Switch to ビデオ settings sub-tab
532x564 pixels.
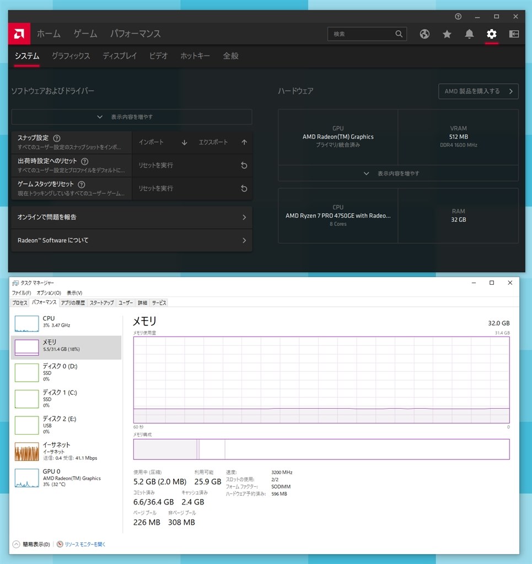(158, 56)
